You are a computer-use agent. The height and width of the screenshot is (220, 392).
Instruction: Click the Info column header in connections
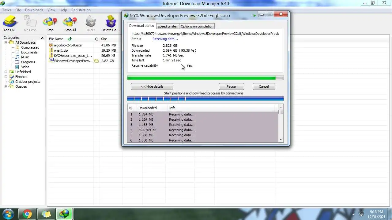point(172,108)
